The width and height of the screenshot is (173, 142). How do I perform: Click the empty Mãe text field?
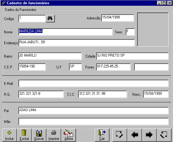coord(93,121)
